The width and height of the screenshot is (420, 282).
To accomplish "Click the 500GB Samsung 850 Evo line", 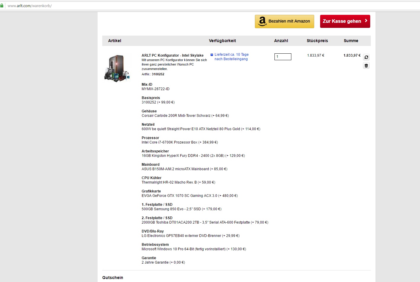I will (181, 209).
